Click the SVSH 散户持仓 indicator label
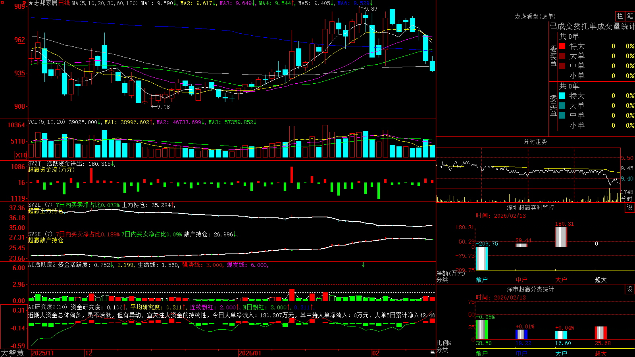Viewport: 635px width, 357px height. pyautogui.click(x=40, y=234)
